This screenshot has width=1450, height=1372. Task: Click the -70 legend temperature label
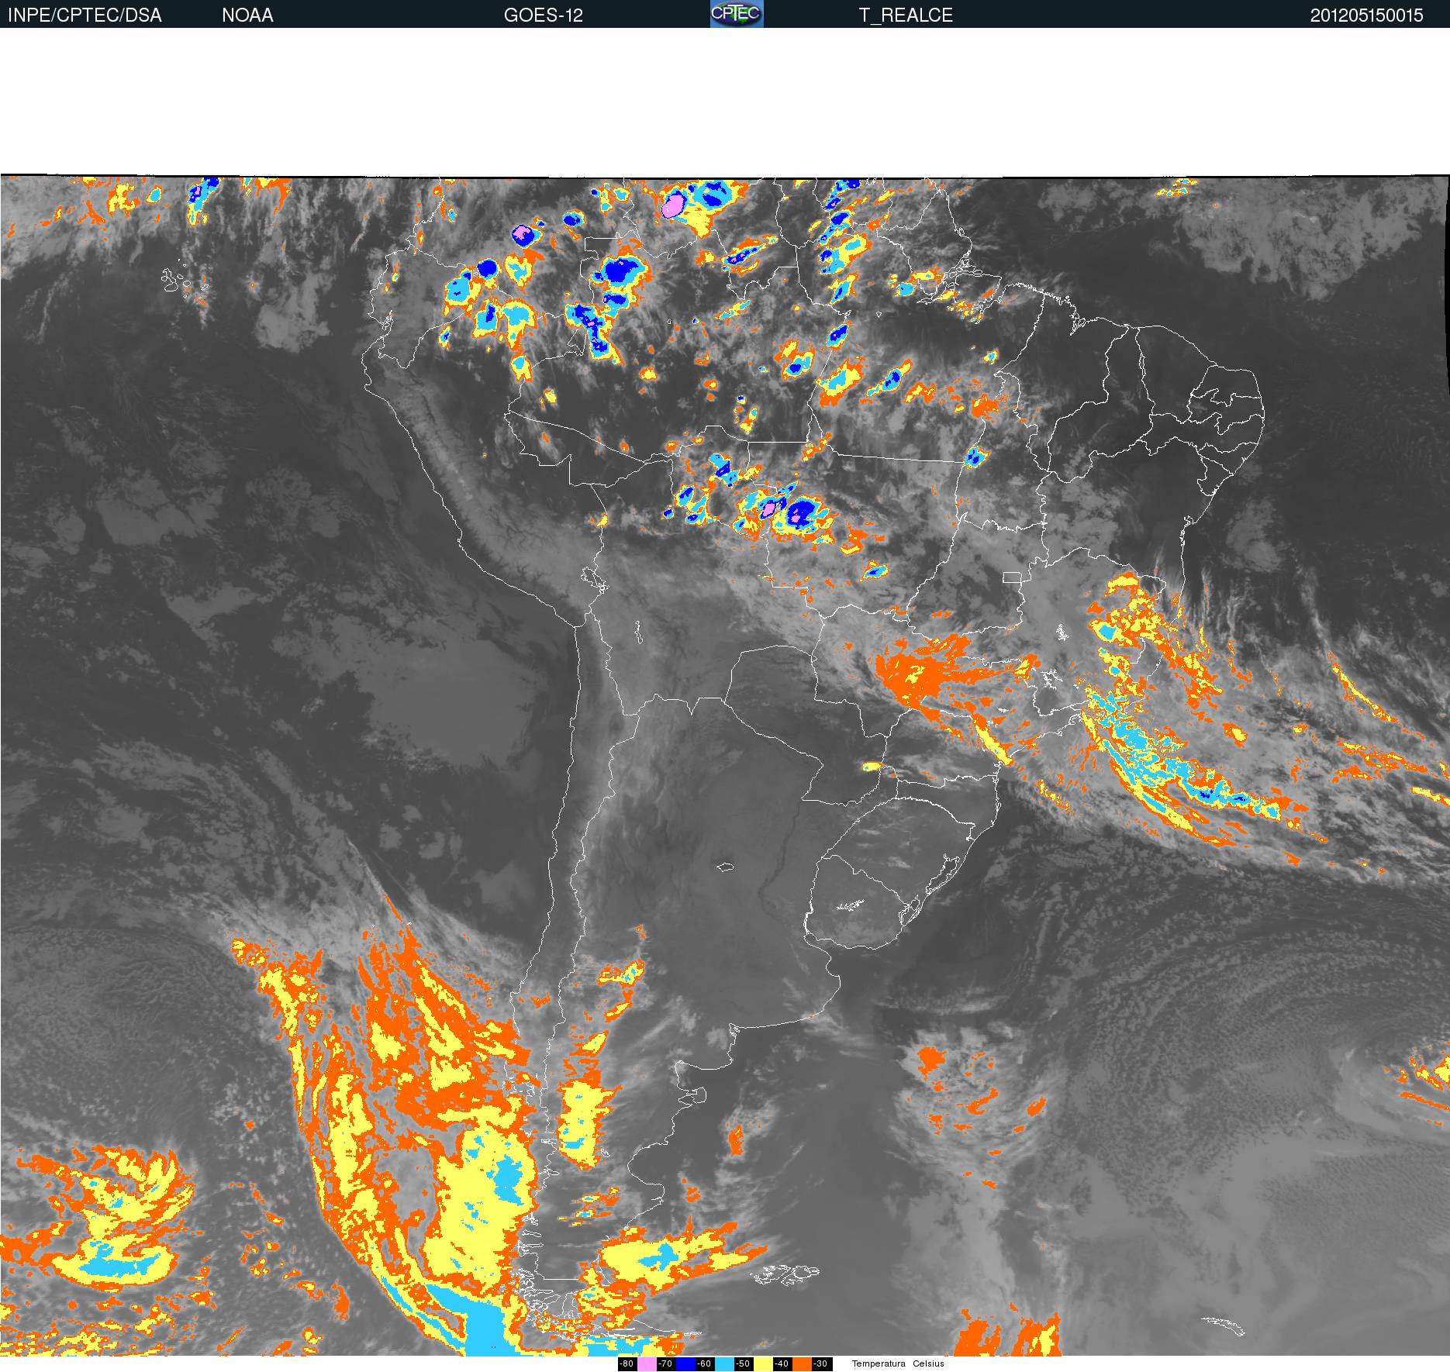(x=665, y=1364)
